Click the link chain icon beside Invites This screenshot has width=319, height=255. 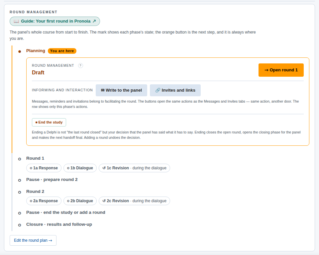point(158,90)
